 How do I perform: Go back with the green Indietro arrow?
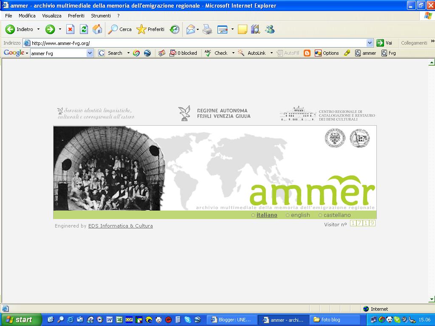point(19,29)
